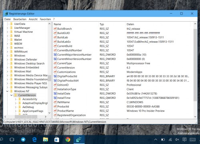200x144 pixels.
Task: Open Telegram from the taskbar
Action: coord(23,140)
